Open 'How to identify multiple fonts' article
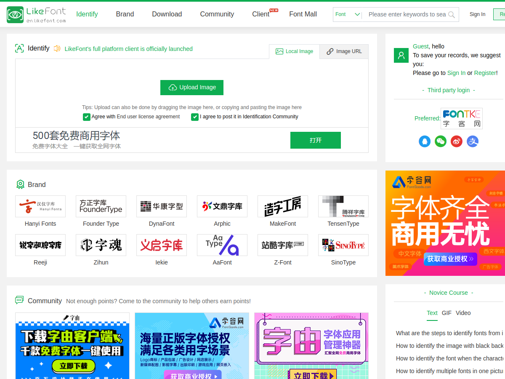Screen dimensions: 505x379 tap(450, 371)
